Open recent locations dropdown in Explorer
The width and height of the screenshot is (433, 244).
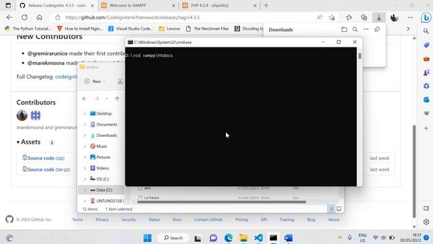tap(107, 99)
